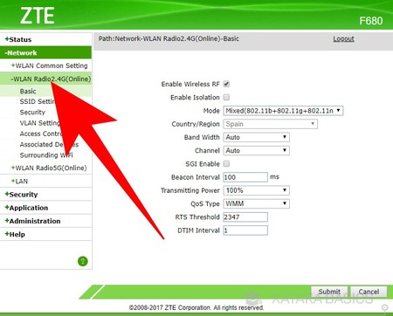Viewport: 393px width, 316px height.
Task: Click the Submit button
Action: tap(329, 292)
